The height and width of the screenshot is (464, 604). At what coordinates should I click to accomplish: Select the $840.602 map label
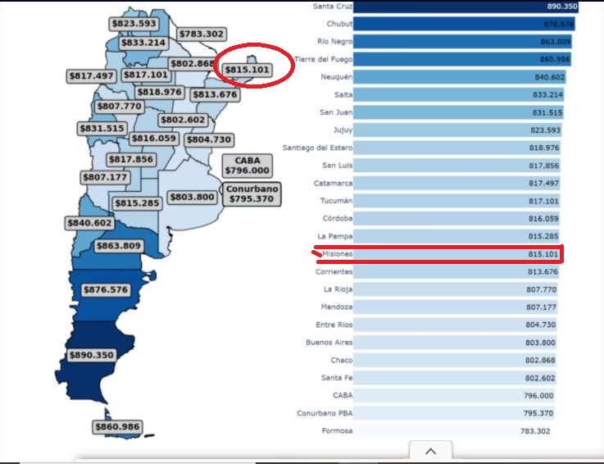[89, 223]
